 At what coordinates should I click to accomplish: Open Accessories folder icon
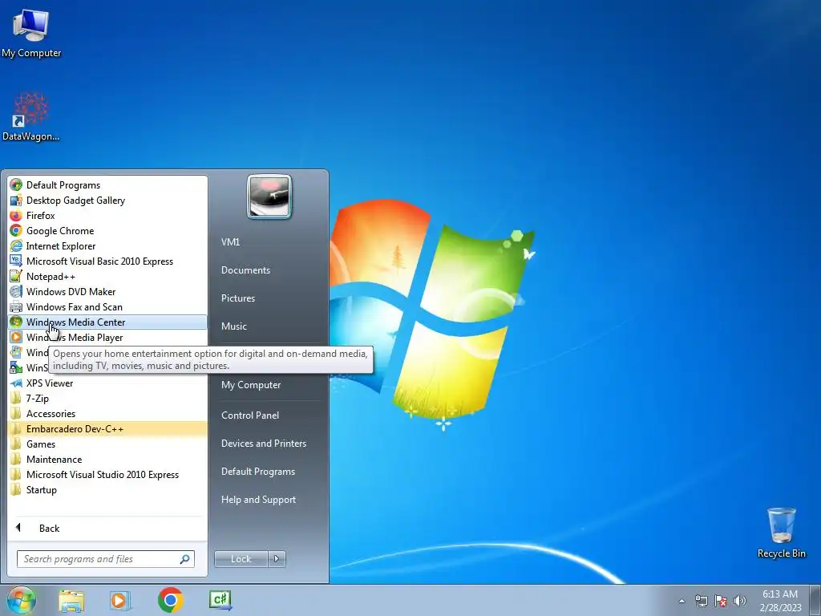tap(16, 413)
